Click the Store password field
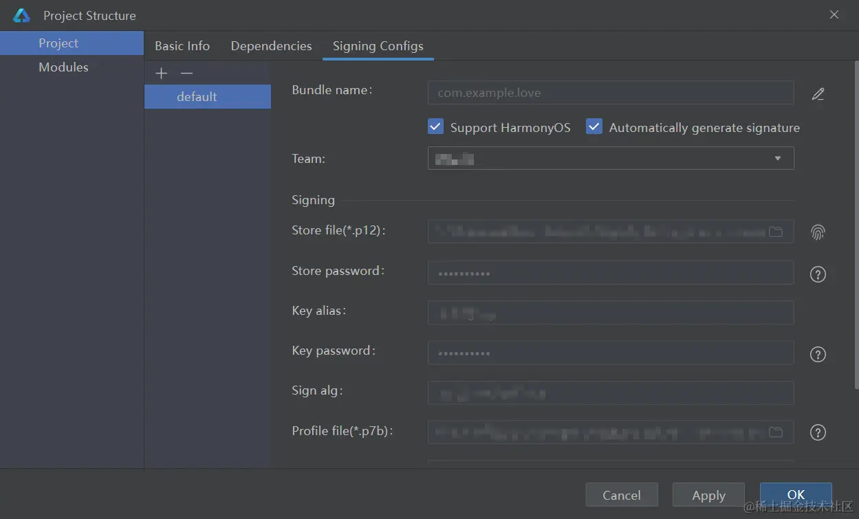 point(611,273)
